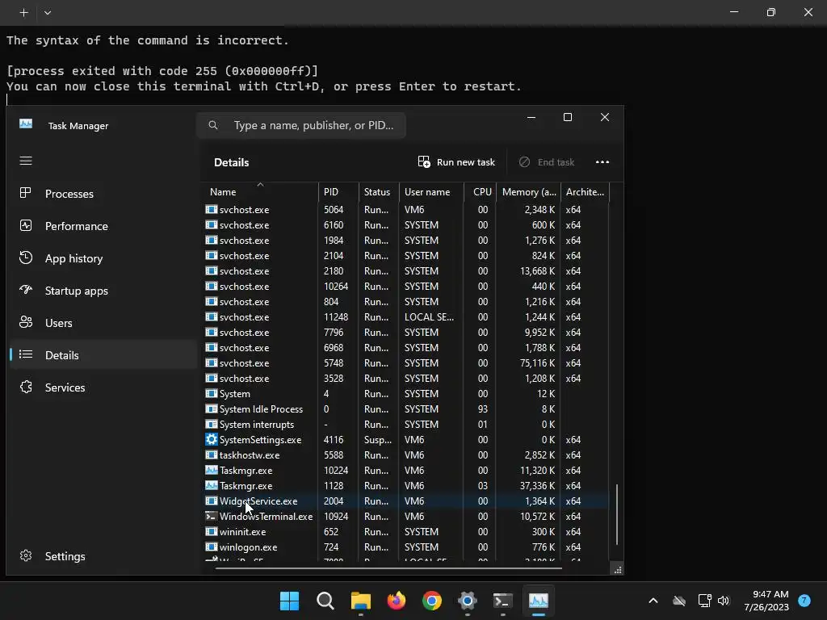This screenshot has height=620, width=827.
Task: Launch Firefox from the taskbar
Action: [x=396, y=601]
